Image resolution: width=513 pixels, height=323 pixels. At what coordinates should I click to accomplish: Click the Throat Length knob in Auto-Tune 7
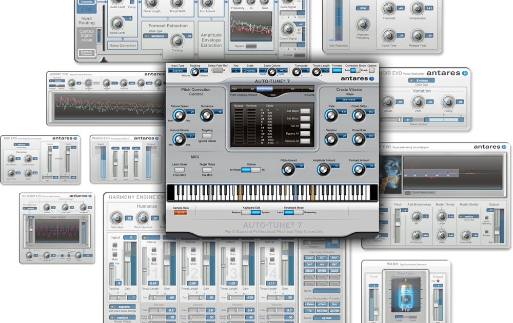click(317, 72)
